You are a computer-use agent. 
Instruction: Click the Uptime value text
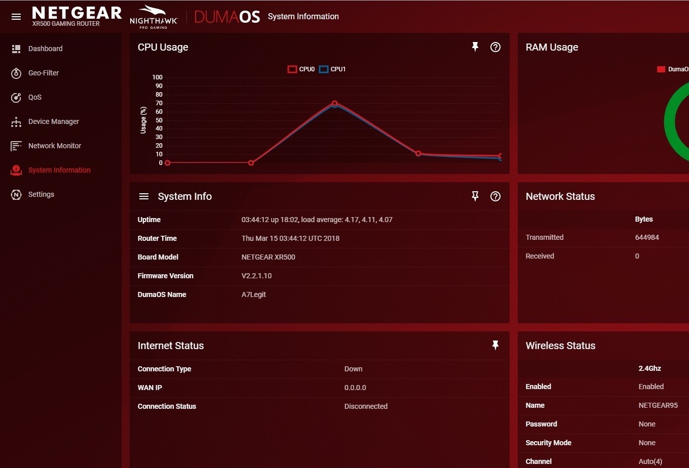pos(317,220)
